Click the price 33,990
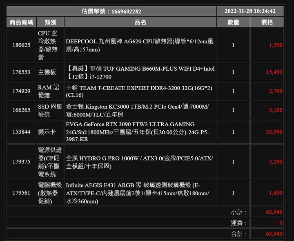 tap(274, 132)
